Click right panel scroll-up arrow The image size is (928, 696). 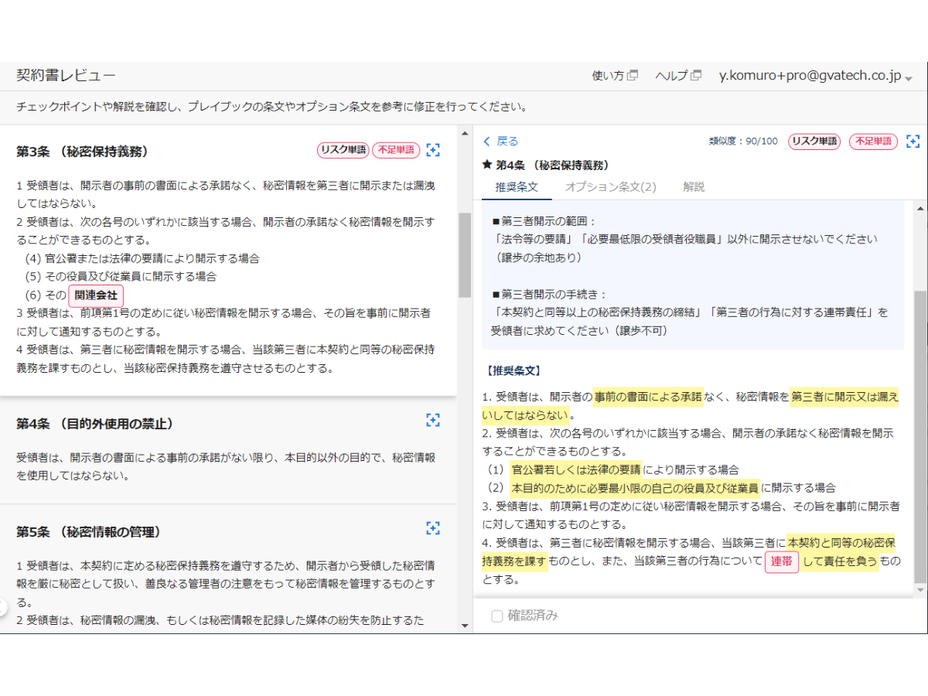click(x=919, y=207)
